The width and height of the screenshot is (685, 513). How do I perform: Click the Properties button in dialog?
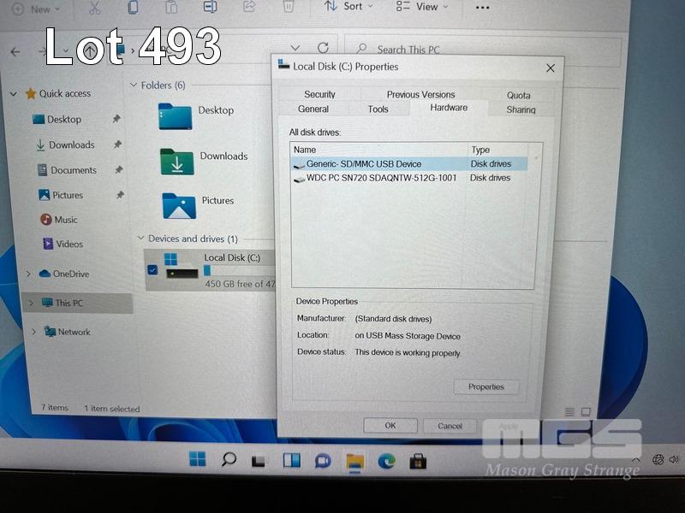485,386
